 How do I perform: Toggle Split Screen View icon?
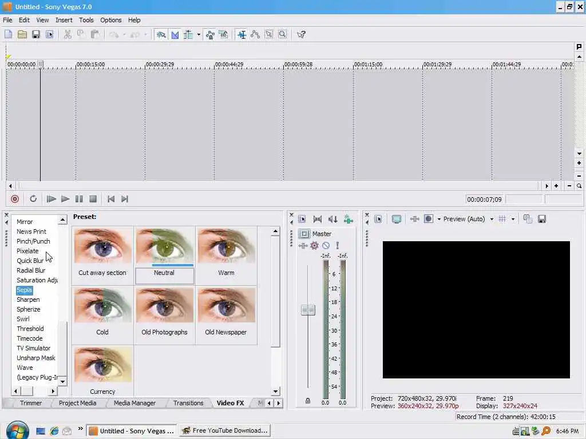tap(429, 219)
